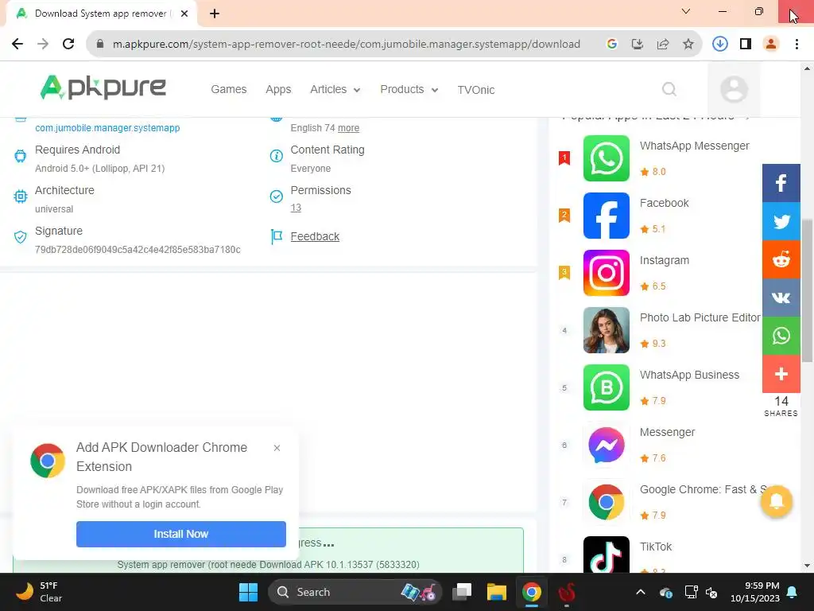Open the weather widget showing 51°F

point(39,592)
